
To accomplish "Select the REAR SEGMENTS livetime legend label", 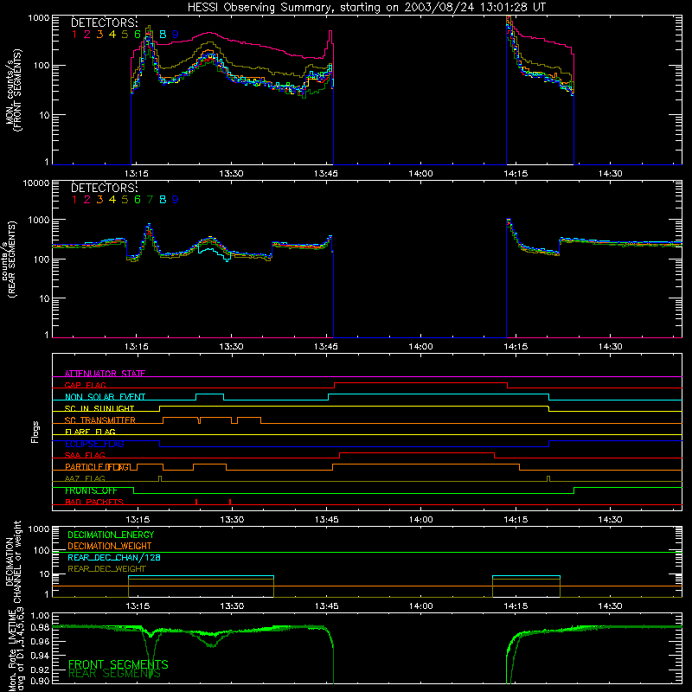I will (x=114, y=674).
